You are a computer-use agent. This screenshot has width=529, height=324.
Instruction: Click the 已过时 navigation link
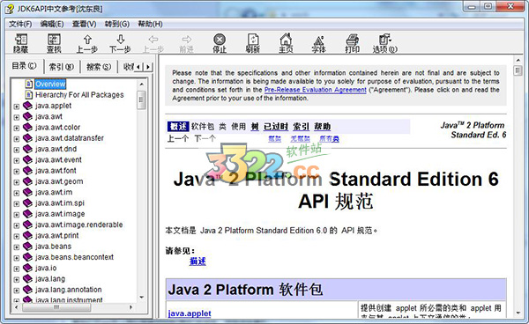(276, 127)
